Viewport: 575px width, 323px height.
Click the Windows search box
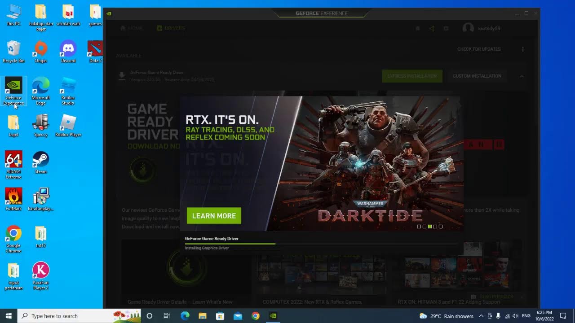click(x=79, y=316)
